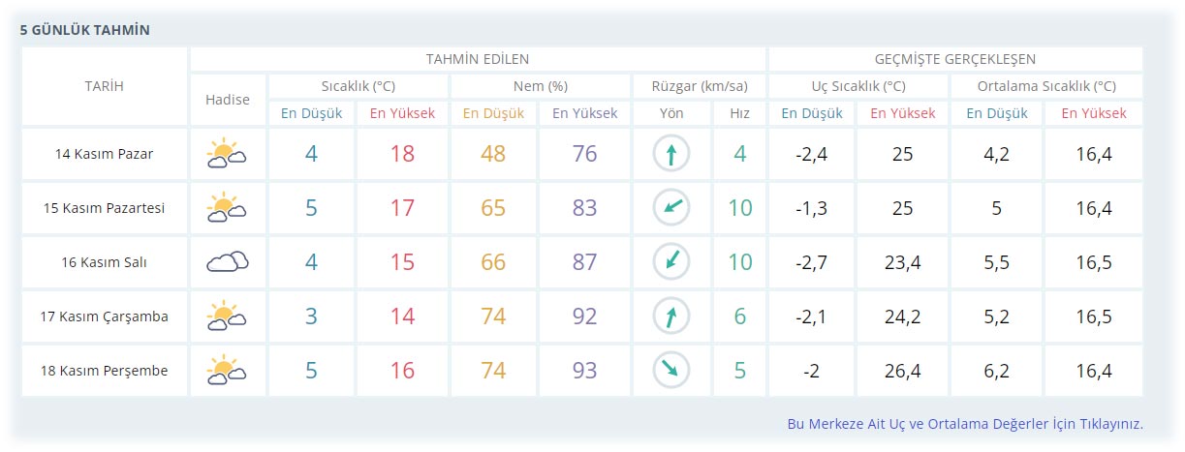Click the Hadise column header

coord(227,100)
